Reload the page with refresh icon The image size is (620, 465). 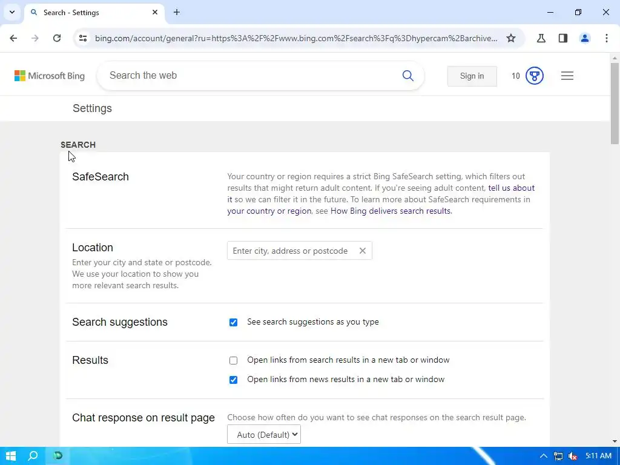pyautogui.click(x=57, y=38)
